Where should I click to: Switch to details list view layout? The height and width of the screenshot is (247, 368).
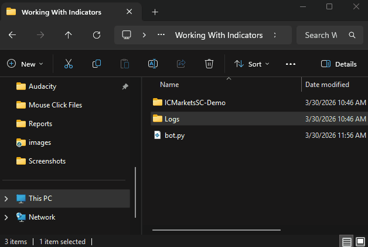[346, 242]
